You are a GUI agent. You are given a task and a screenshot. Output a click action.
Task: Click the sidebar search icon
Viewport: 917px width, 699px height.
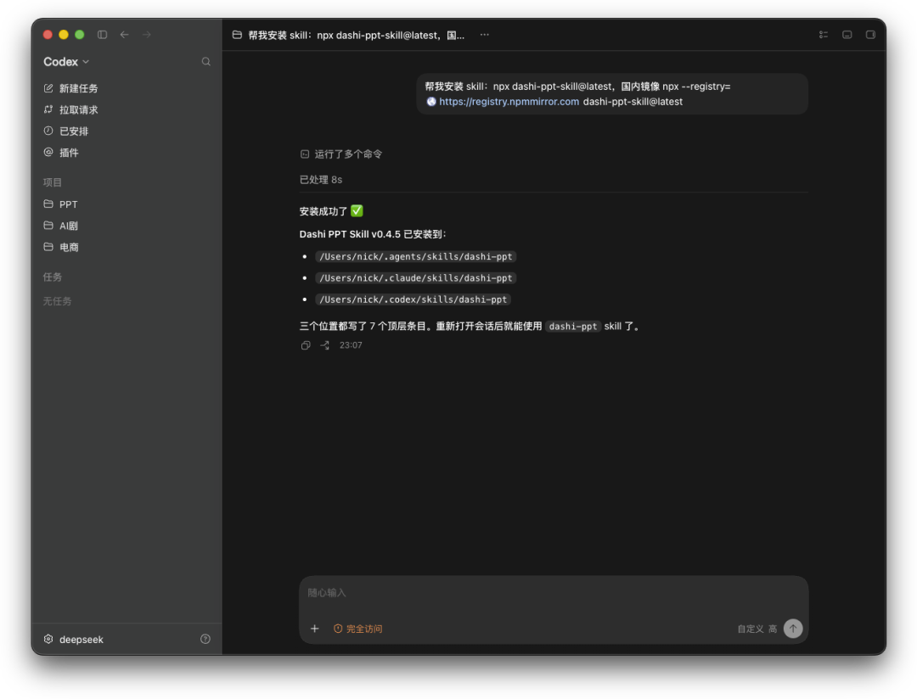205,61
